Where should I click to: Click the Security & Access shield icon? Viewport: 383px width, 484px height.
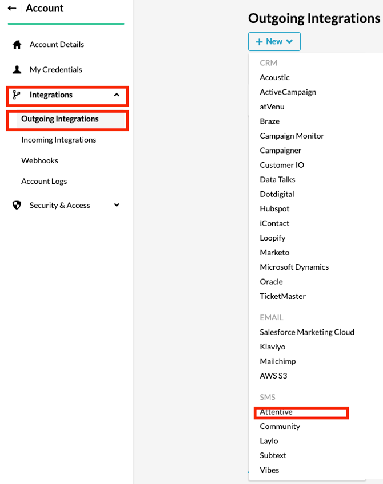17,206
